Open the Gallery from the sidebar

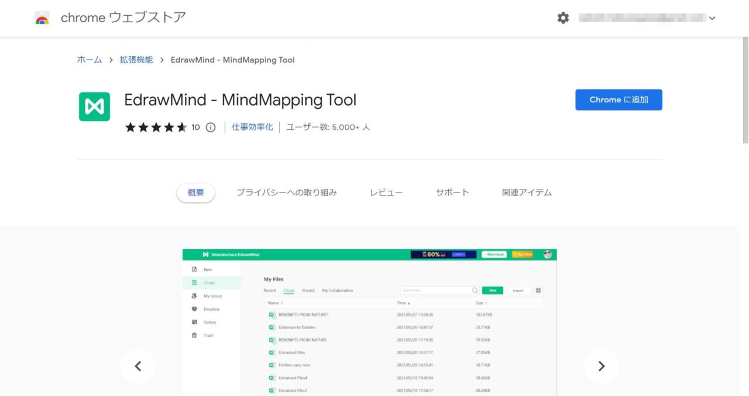[193, 322]
